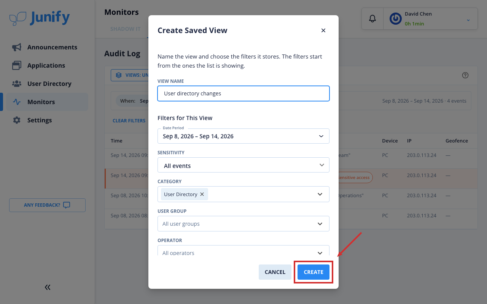Expand the Category dropdown arrow
487x304 pixels.
click(320, 194)
